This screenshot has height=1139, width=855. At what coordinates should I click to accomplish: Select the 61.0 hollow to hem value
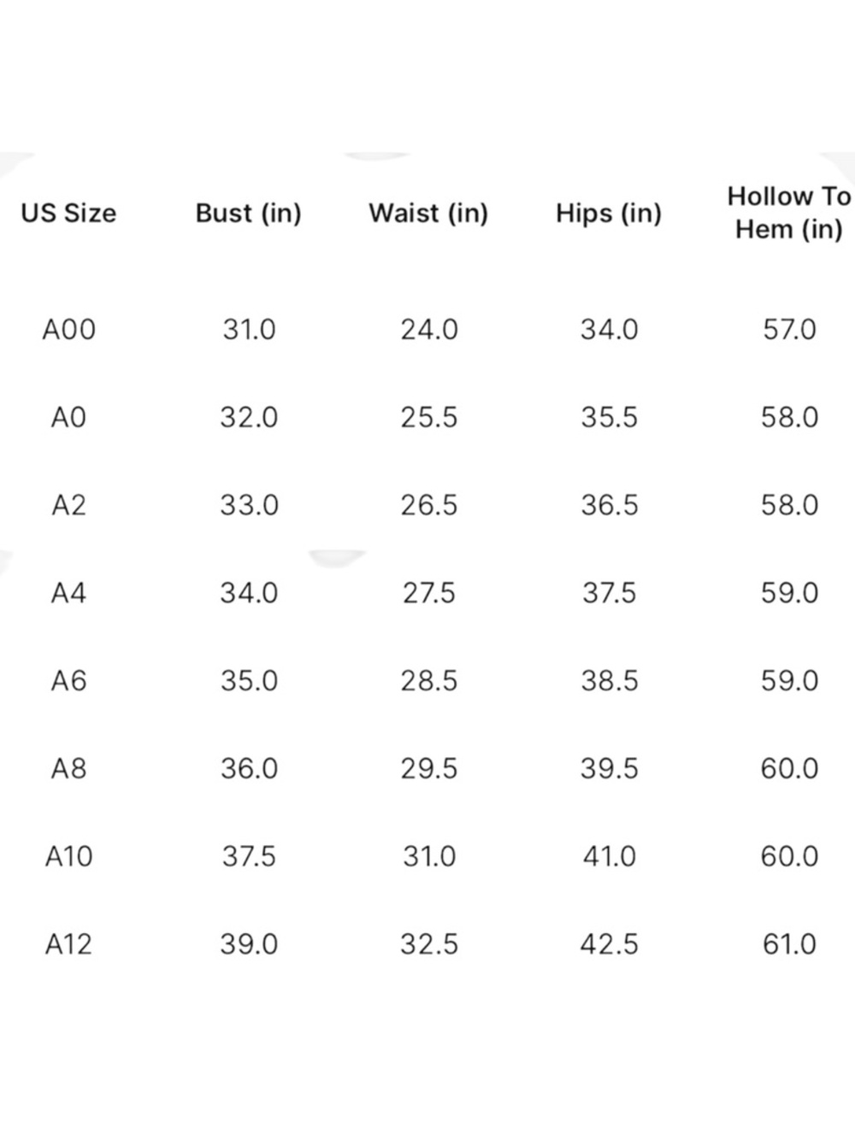pyautogui.click(x=789, y=944)
